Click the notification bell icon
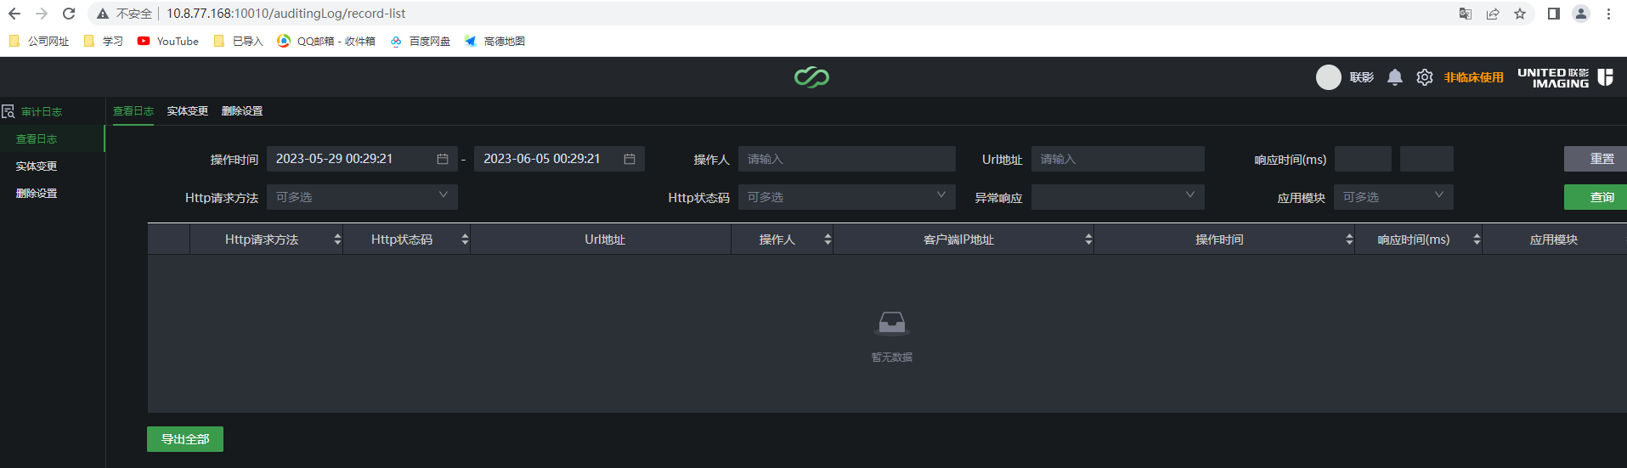 1394,77
